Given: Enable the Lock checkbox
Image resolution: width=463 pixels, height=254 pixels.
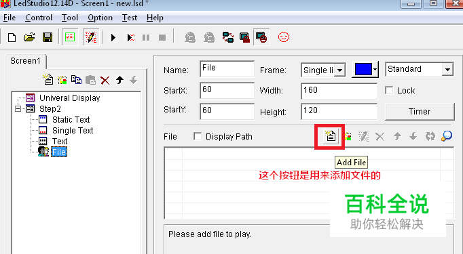Looking at the screenshot, I should tap(389, 90).
